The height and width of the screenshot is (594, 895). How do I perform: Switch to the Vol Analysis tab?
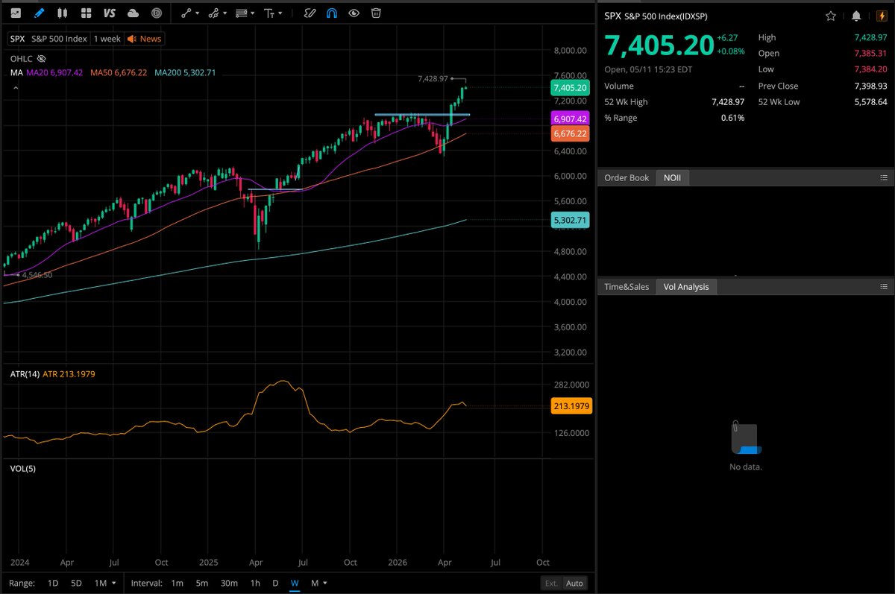coord(686,287)
